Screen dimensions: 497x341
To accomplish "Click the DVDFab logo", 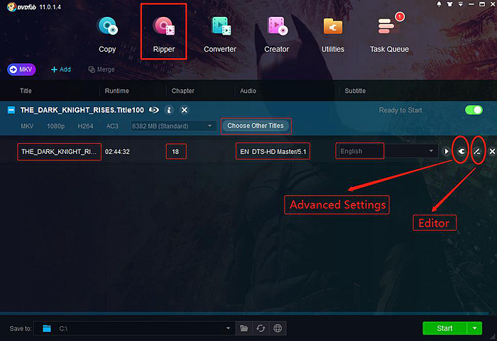I will pos(21,6).
